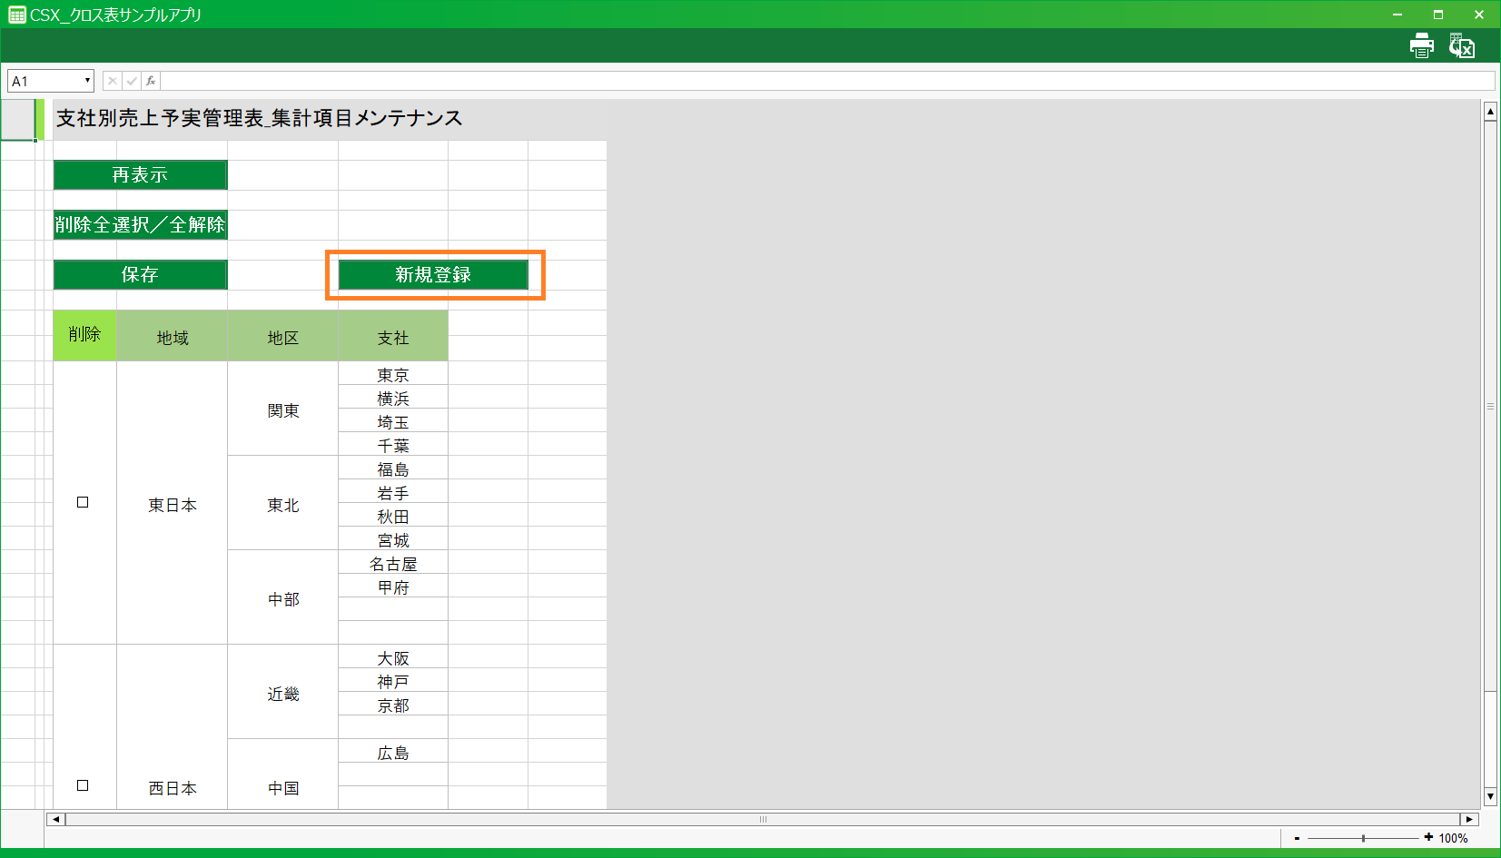The height and width of the screenshot is (858, 1501).
Task: Check the delete checkbox for 西日本
Action: pyautogui.click(x=83, y=785)
